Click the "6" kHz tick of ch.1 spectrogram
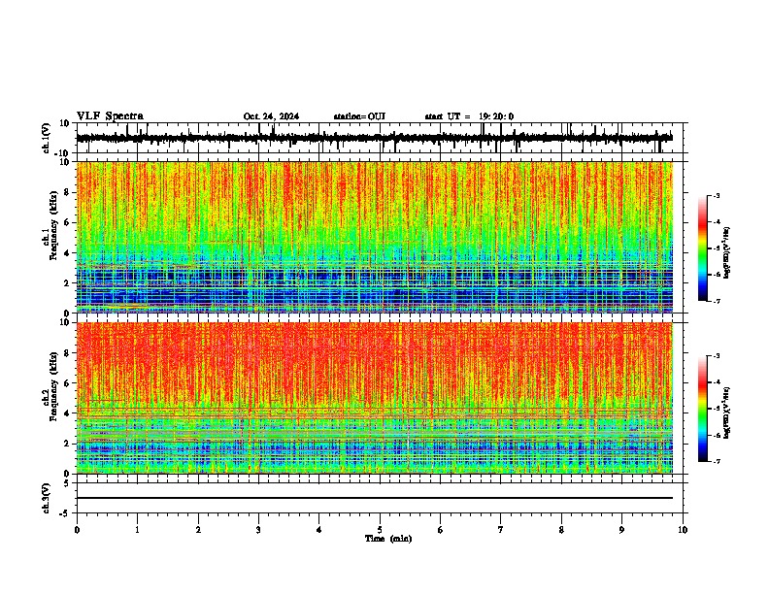 pyautogui.click(x=68, y=223)
